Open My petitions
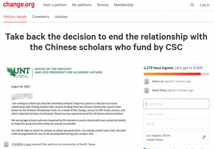214x149 pixels. coord(82,5)
